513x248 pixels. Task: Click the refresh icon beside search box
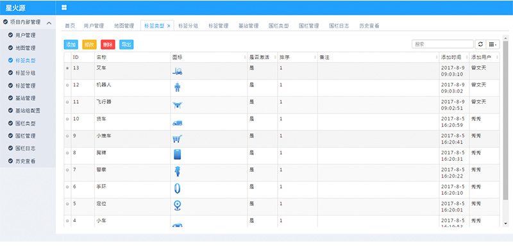click(x=480, y=44)
